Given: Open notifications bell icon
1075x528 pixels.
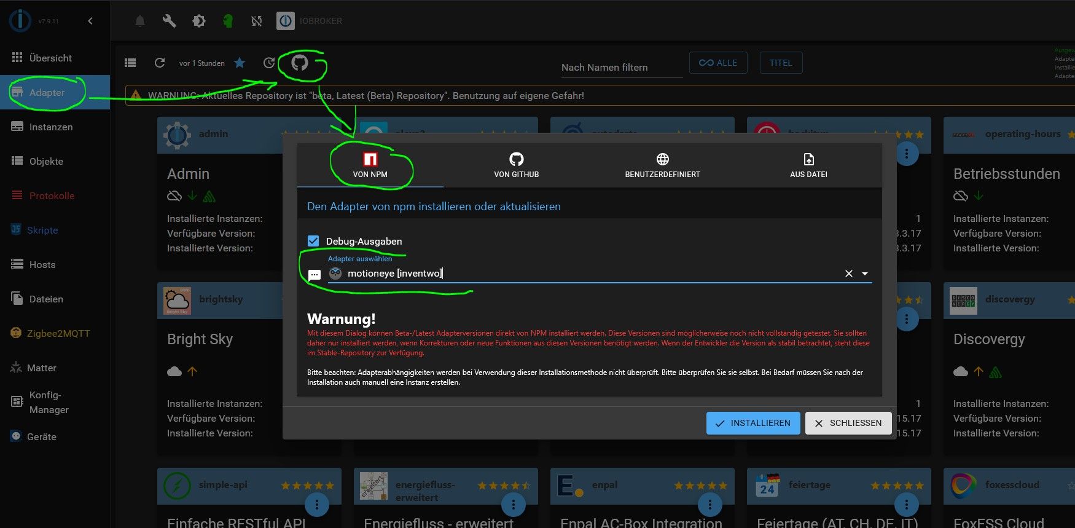Looking at the screenshot, I should pos(140,21).
